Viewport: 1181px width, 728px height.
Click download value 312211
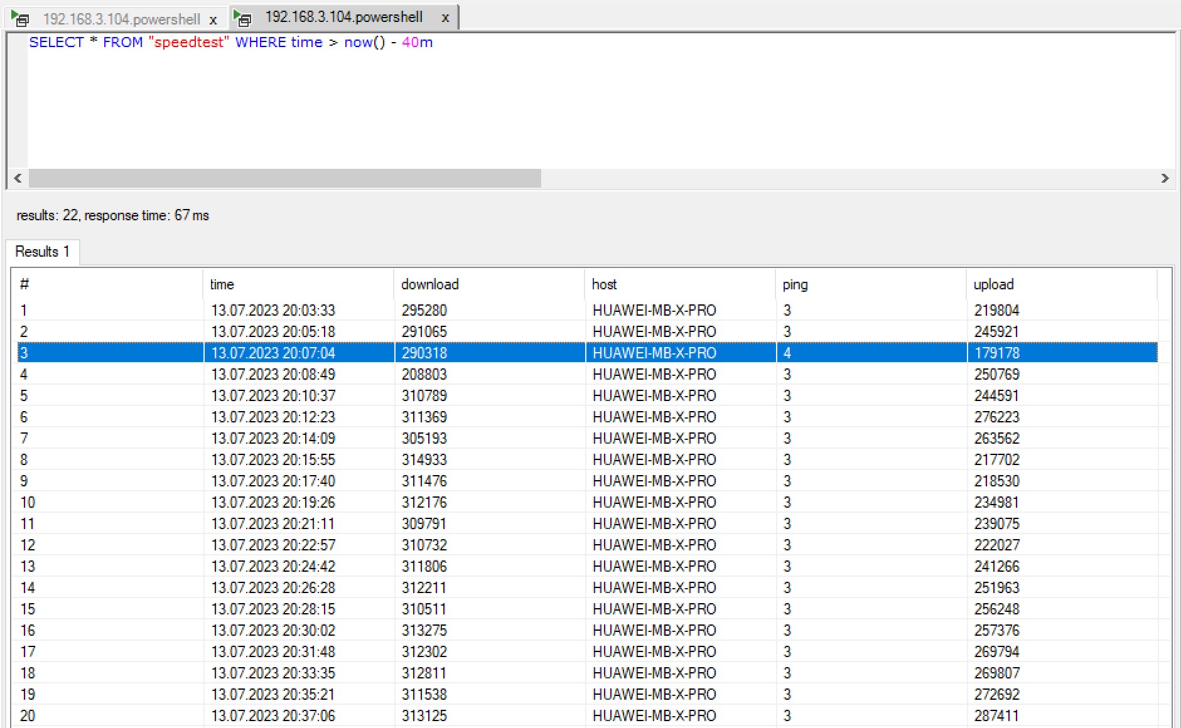pos(424,587)
